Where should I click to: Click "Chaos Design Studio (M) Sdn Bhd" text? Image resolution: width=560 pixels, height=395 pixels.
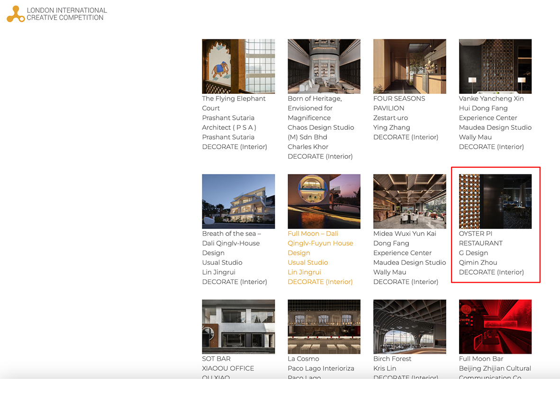pos(321,132)
